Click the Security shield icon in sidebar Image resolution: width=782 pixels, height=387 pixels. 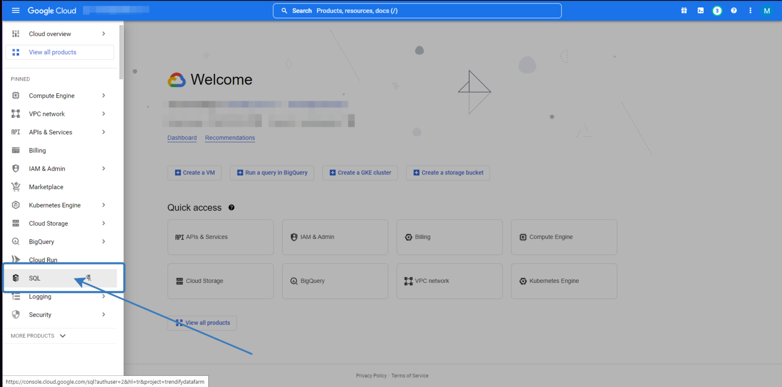[16, 315]
